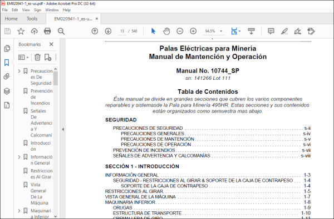Switch to the Tools tab
This screenshot has width=334, height=219.
point(32,19)
